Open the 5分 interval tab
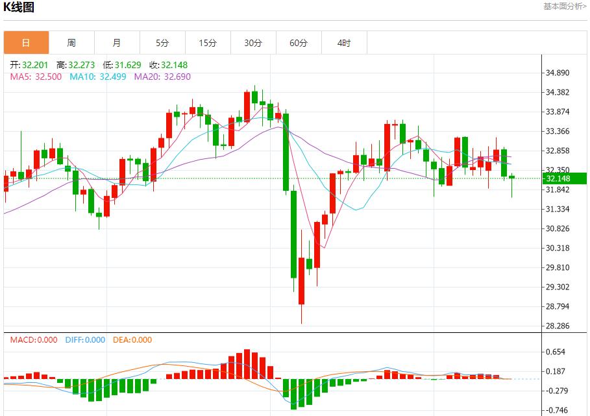Image resolution: width=590 pixels, height=416 pixels. [x=162, y=43]
